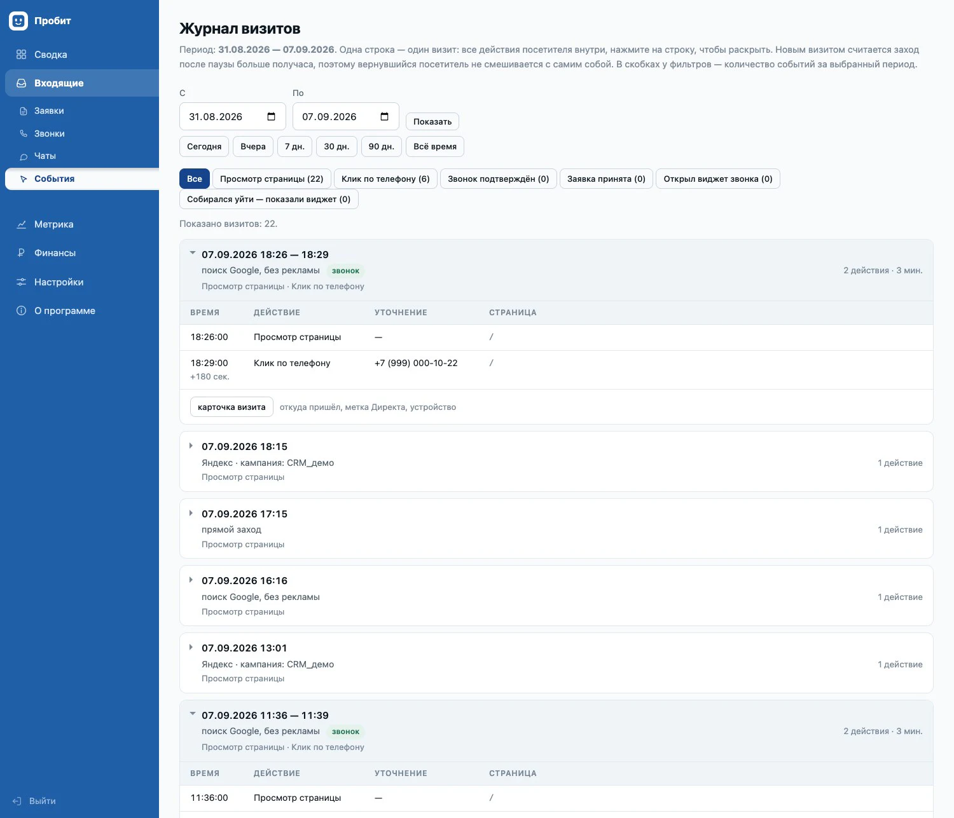Open карточка визита for the 18:26 visit

[x=232, y=407]
